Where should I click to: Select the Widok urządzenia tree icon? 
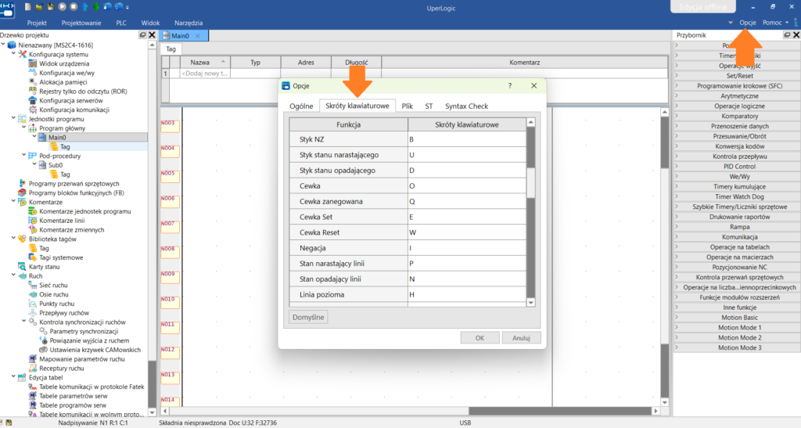coord(33,64)
